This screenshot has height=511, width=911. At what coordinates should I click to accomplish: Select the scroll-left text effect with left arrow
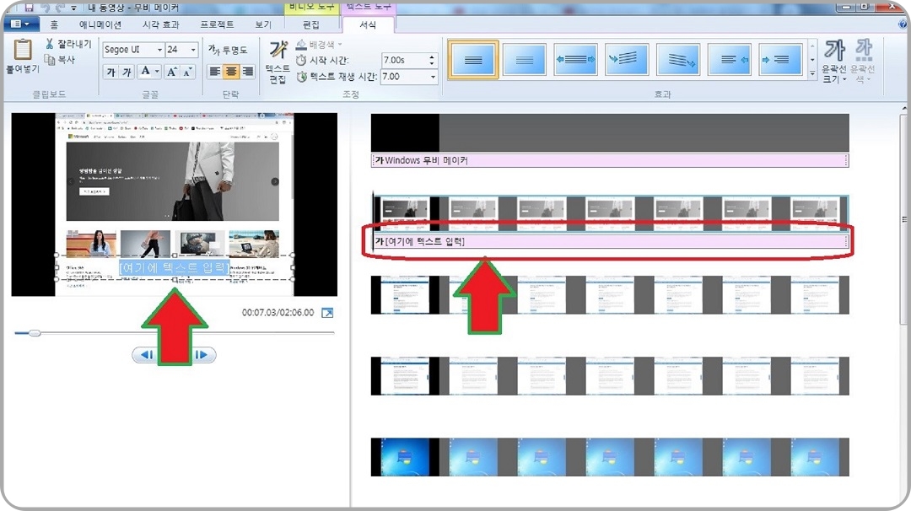click(x=730, y=59)
